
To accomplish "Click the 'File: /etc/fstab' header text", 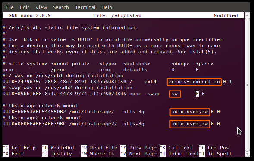I will [x=117, y=15].
